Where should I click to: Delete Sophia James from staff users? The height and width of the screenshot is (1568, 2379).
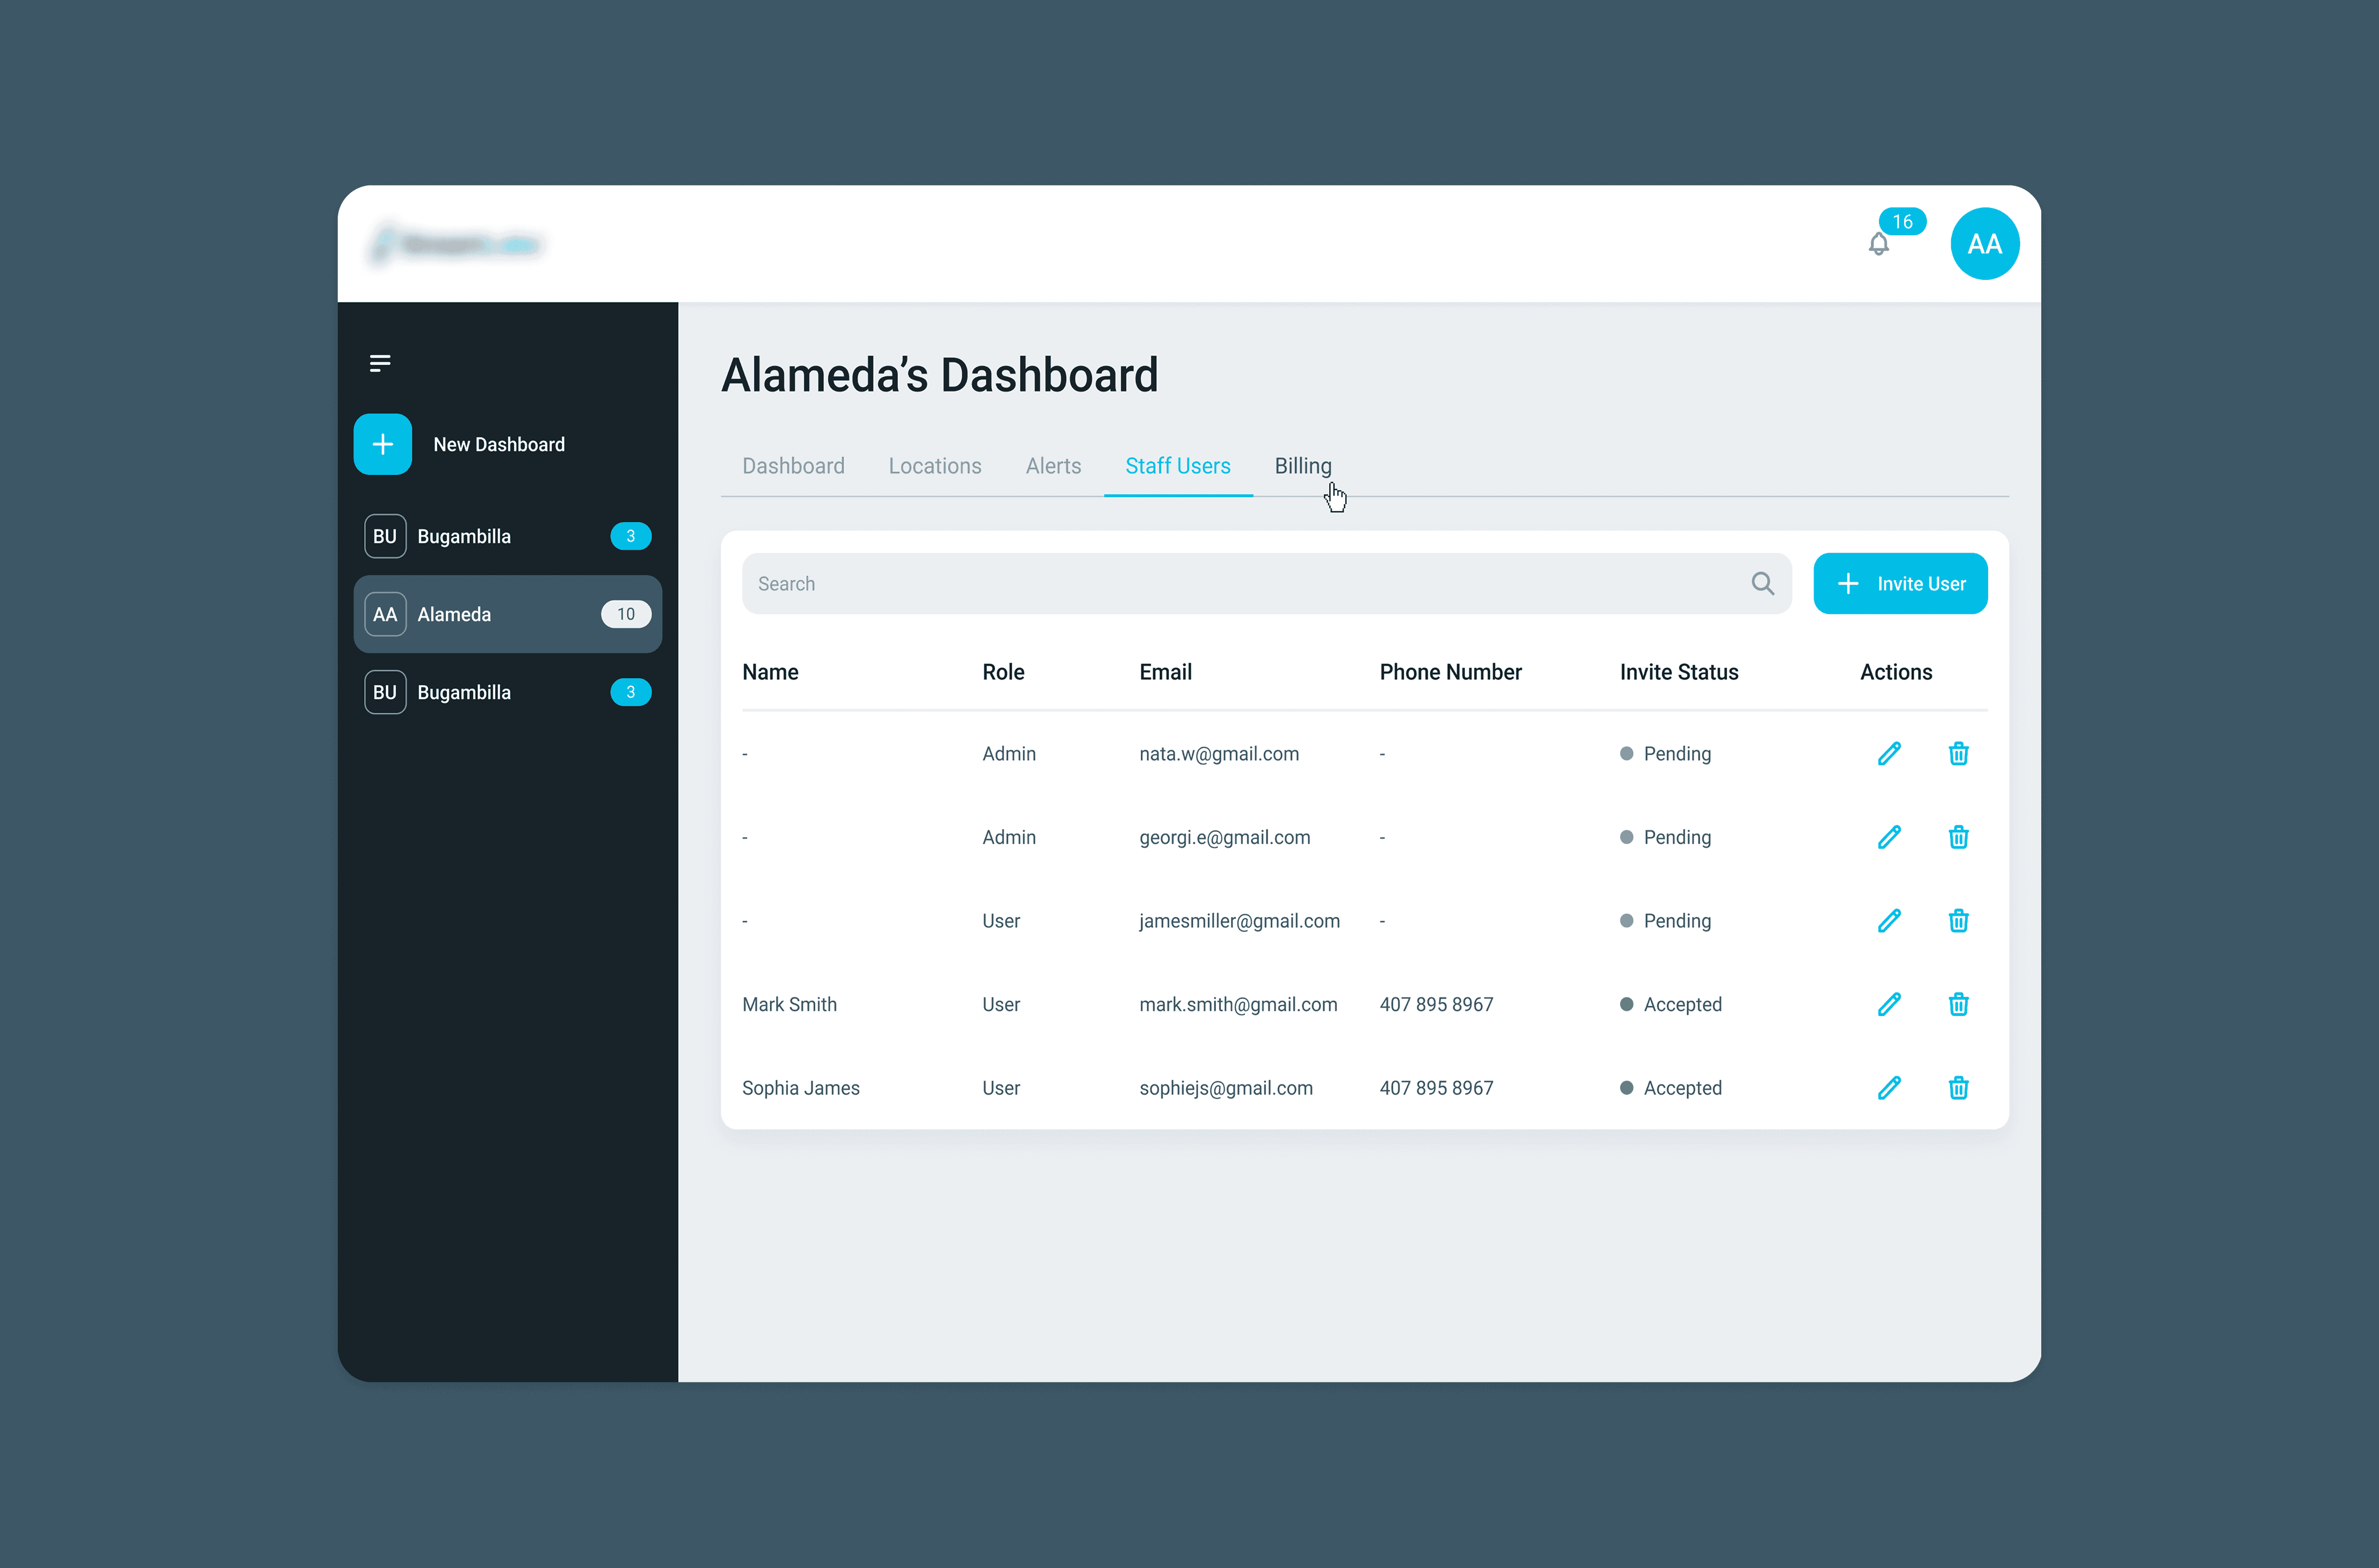[1958, 1088]
